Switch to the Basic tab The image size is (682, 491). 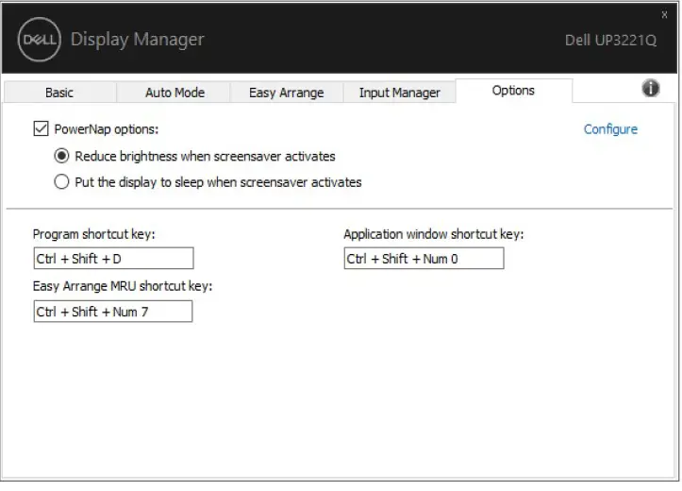tap(60, 93)
